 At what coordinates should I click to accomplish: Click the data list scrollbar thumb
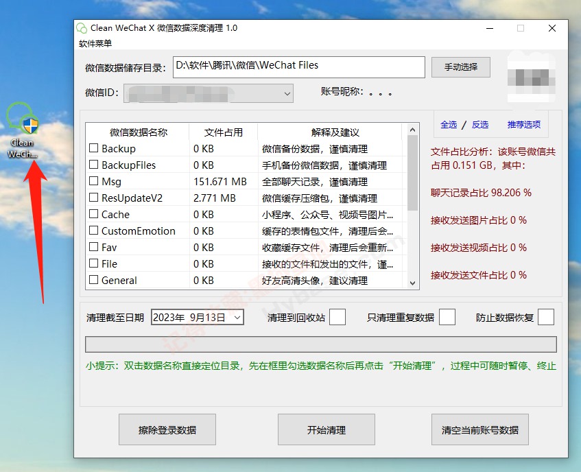pyautogui.click(x=412, y=173)
